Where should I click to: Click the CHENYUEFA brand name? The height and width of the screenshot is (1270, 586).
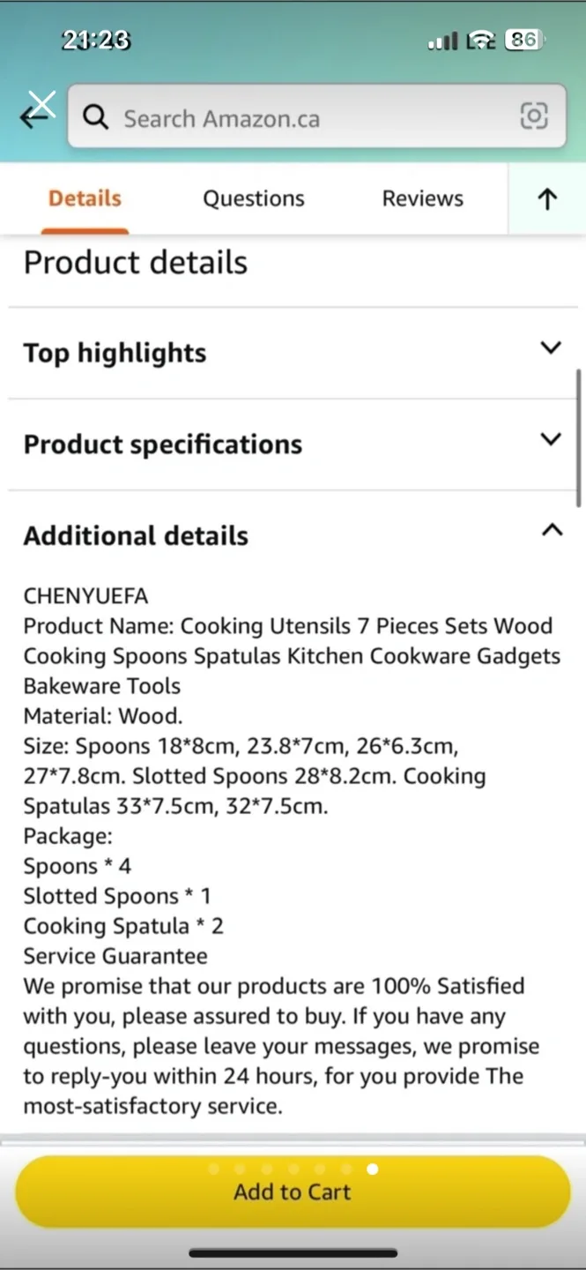coord(85,596)
